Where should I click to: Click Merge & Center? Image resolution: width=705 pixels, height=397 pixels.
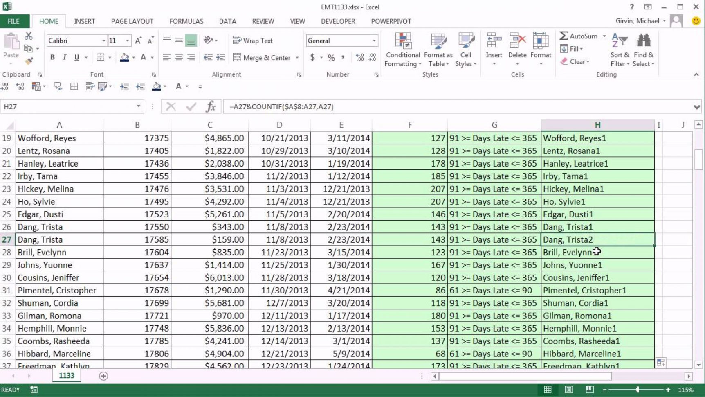[x=262, y=58]
